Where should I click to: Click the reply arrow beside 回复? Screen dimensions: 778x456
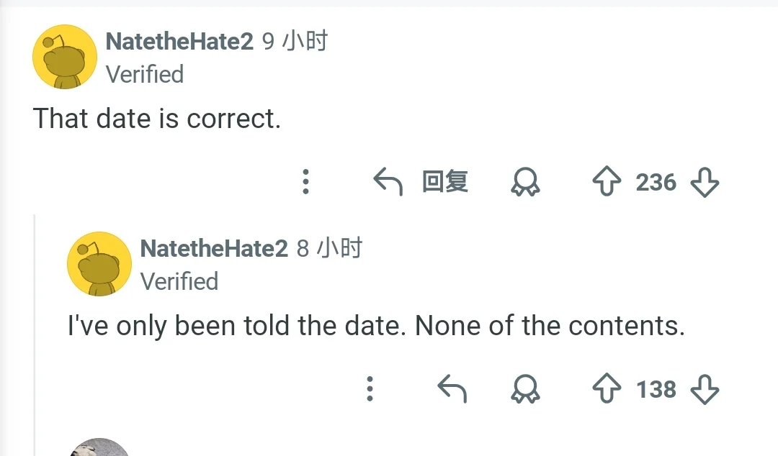(388, 183)
